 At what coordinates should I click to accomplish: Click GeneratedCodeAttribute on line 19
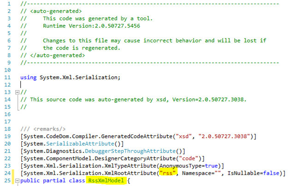pyautogui.click(x=137, y=136)
